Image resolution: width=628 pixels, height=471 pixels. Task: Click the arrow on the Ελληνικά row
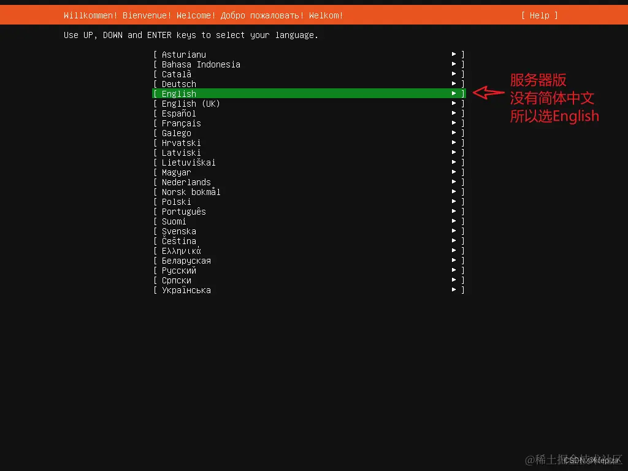click(x=454, y=250)
